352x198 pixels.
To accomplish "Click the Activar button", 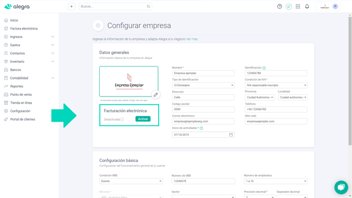I will (x=143, y=119).
